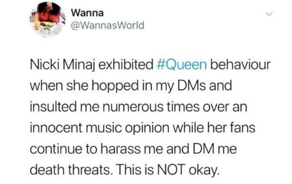Click the word opinion in the tweet

[x=147, y=129]
